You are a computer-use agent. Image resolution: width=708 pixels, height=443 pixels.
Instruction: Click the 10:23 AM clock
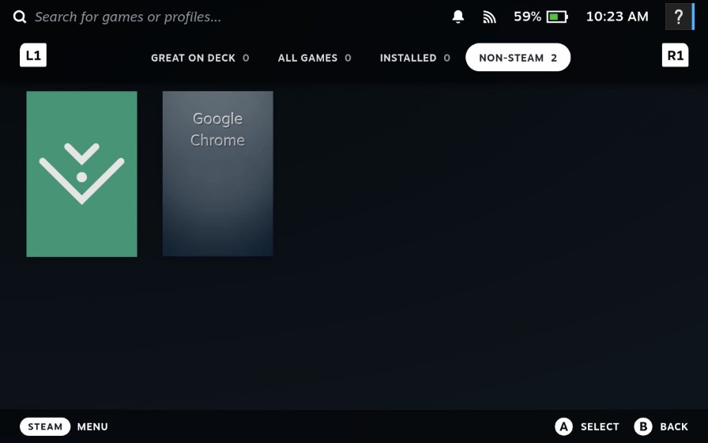tap(616, 17)
